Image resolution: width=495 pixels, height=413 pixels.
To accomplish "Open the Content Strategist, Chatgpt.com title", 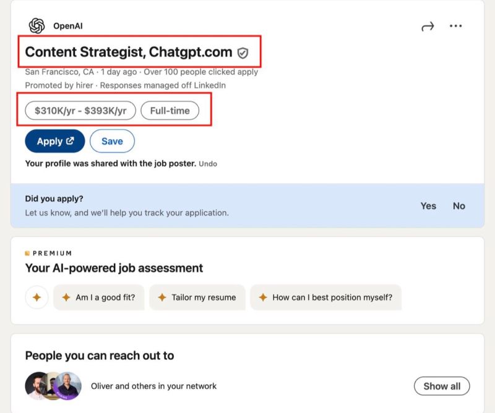I will pos(129,53).
